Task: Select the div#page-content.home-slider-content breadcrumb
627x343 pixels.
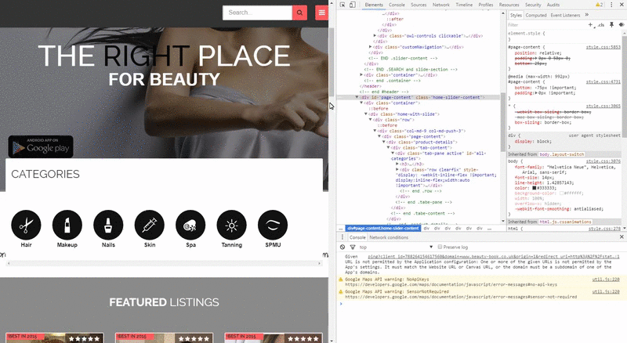Action: click(x=383, y=228)
